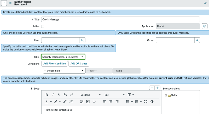
Task: Click the Add Filter Condition button
Action: pos(55,64)
